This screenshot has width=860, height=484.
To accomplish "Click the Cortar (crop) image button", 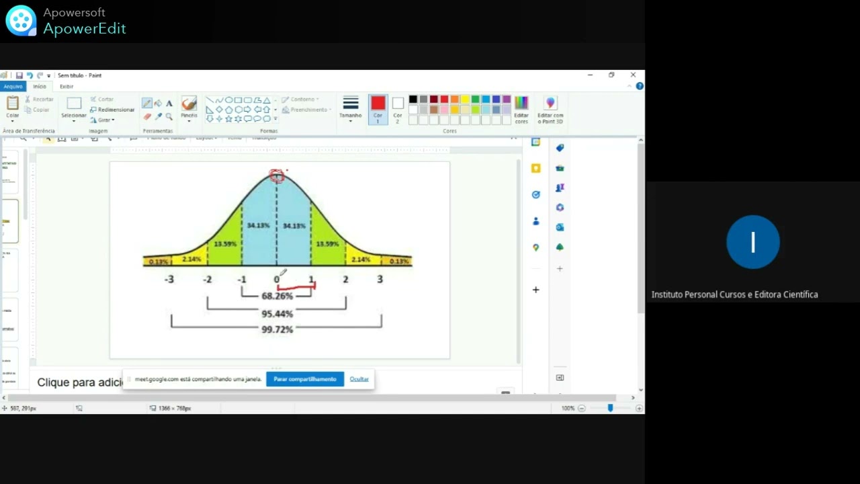I will point(102,99).
